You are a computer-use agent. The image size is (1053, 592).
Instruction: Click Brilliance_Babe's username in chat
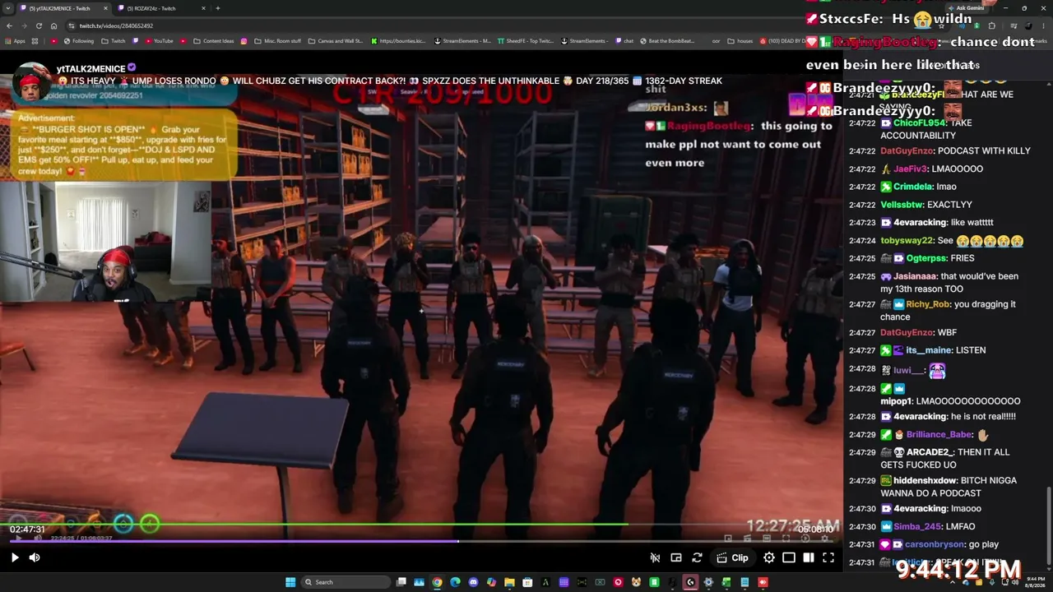tap(939, 435)
